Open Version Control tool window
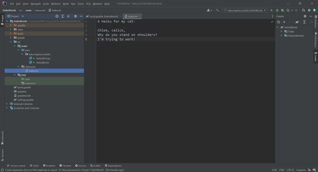The width and height of the screenshot is (318, 172). coord(16,166)
